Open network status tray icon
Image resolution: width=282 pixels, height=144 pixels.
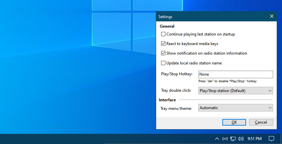pyautogui.click(x=233, y=139)
